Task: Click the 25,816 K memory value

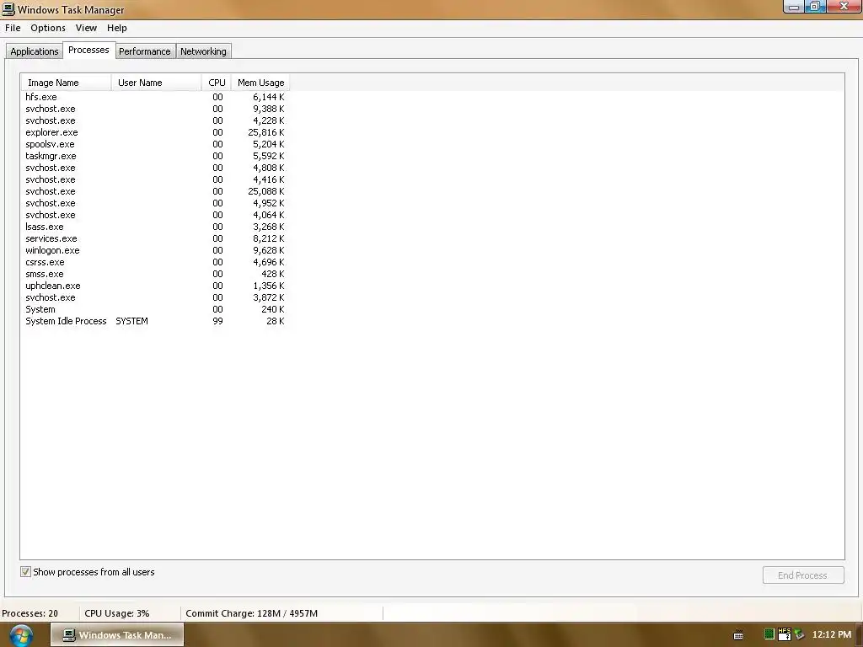Action: (265, 132)
